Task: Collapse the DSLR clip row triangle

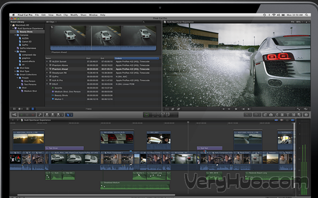Action: (47, 84)
